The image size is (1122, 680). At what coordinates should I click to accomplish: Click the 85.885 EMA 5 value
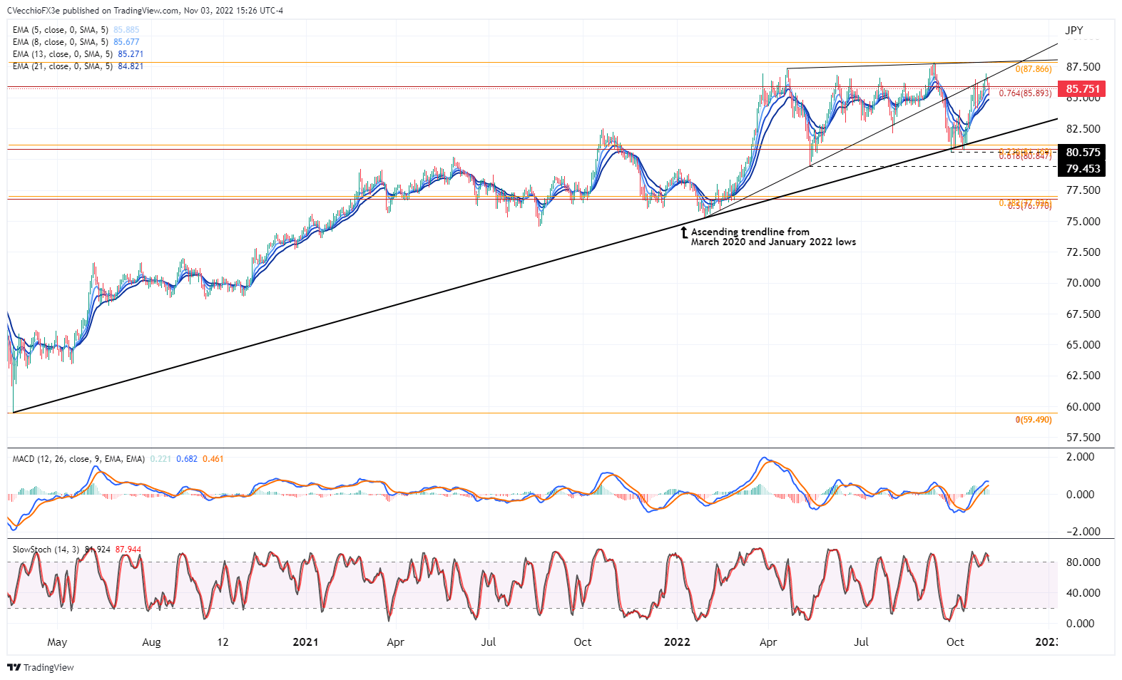tap(126, 30)
